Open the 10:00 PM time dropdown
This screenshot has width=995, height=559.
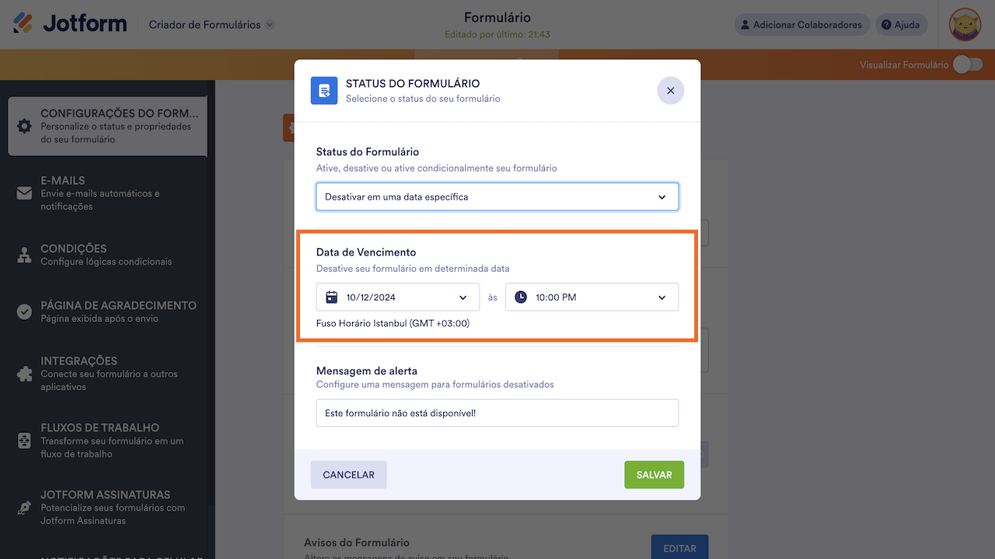[592, 297]
